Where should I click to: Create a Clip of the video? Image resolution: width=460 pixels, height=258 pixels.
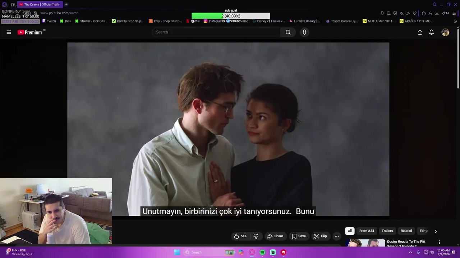[x=320, y=236]
